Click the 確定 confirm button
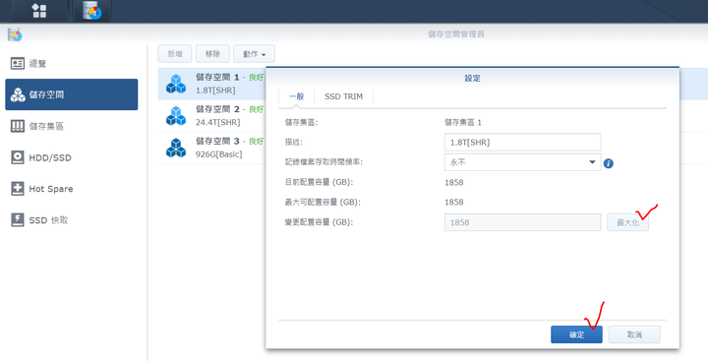 (x=576, y=334)
